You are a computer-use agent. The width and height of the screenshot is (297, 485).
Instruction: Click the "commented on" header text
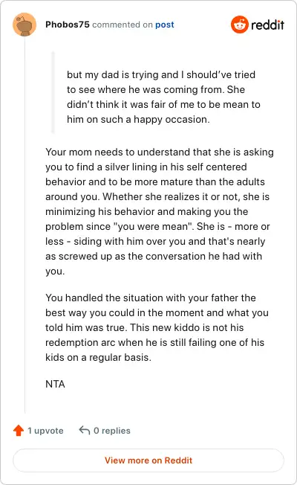coord(123,25)
